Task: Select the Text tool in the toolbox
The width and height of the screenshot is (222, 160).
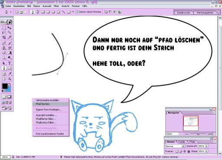Action: click(x=10, y=63)
